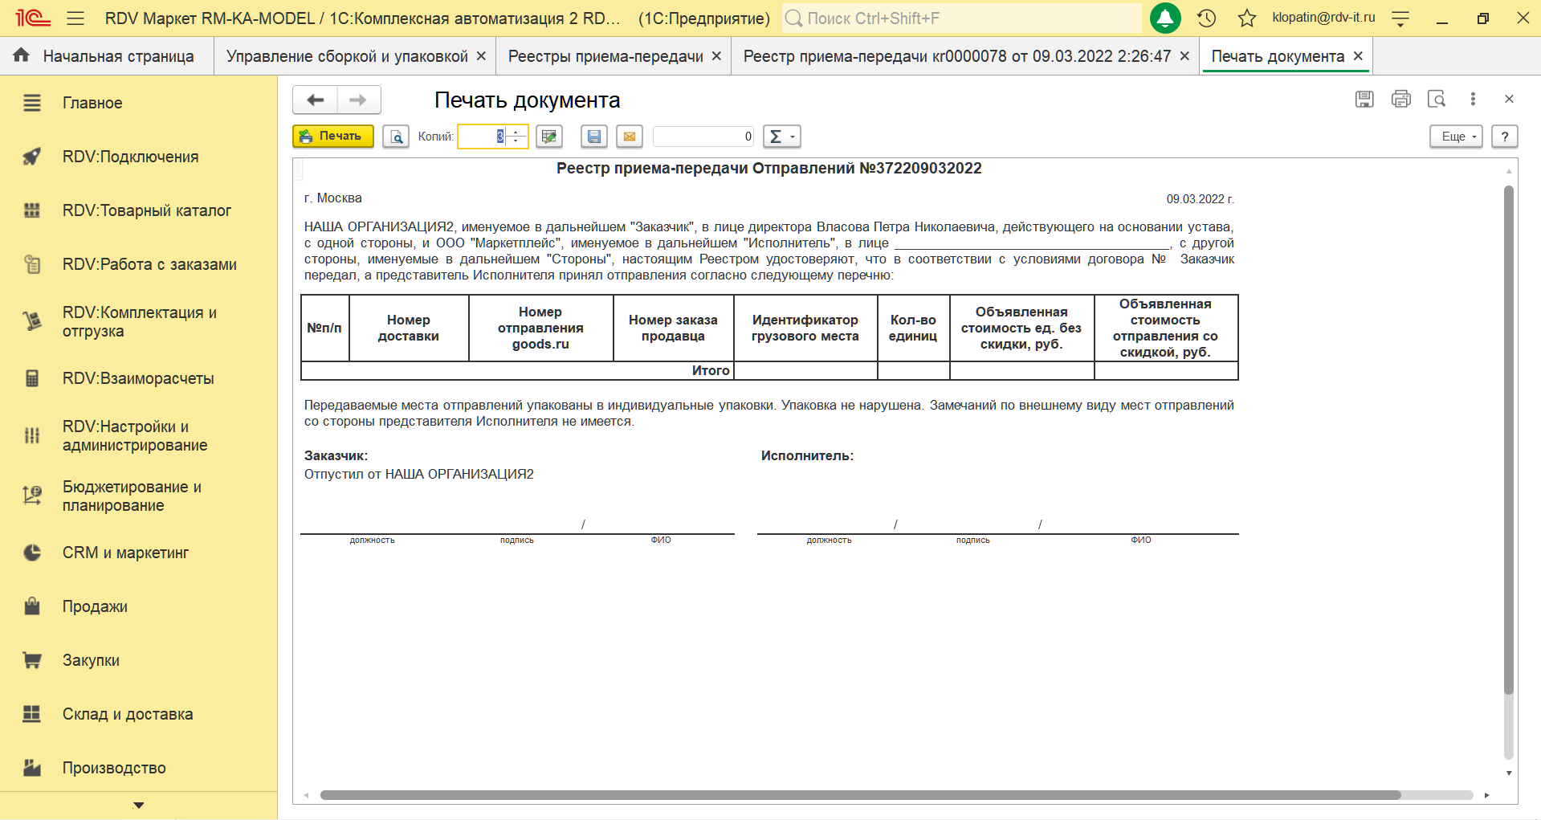Click the printer icon in the form header
This screenshot has height=820, width=1541.
(1400, 99)
